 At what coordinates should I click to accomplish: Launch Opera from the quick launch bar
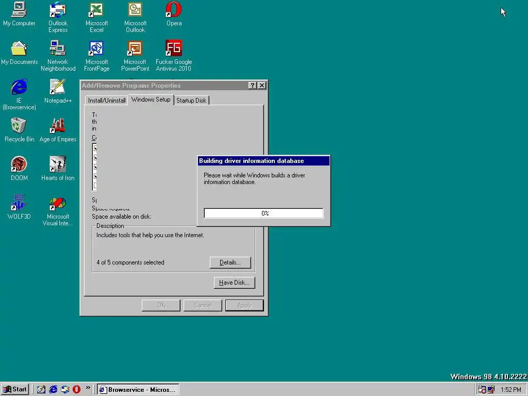(77, 389)
